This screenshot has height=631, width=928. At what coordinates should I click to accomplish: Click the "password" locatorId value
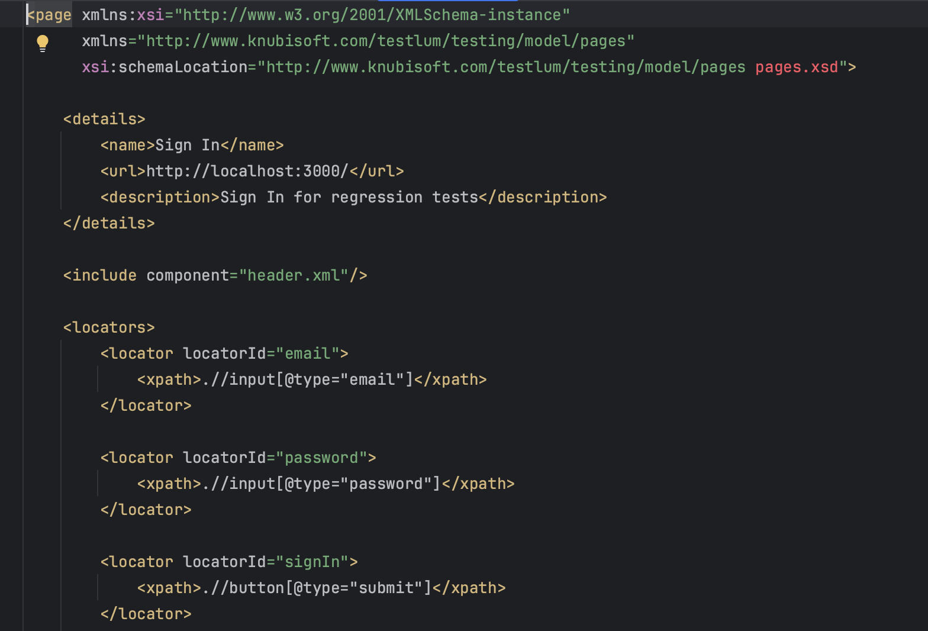[x=321, y=458]
